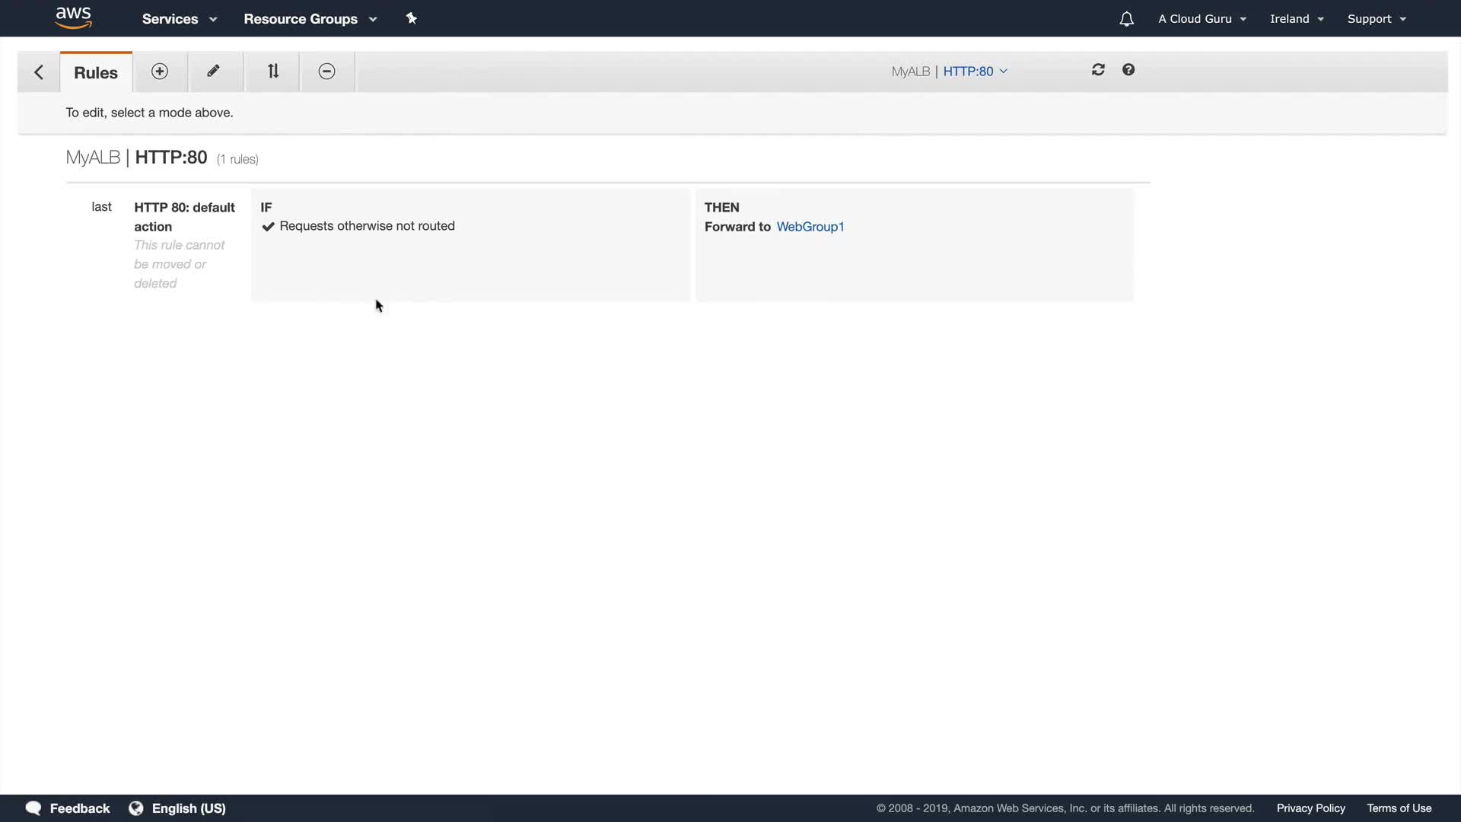Screen dimensions: 1461x822
Task: Expand the Resource Groups menu
Action: 310,19
